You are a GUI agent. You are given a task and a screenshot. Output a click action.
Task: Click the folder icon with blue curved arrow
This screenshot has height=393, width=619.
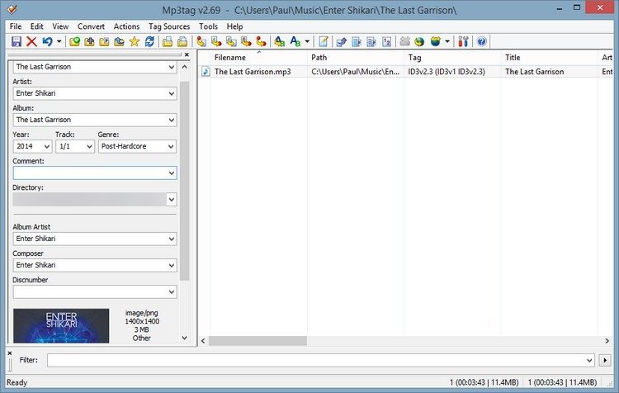click(119, 41)
